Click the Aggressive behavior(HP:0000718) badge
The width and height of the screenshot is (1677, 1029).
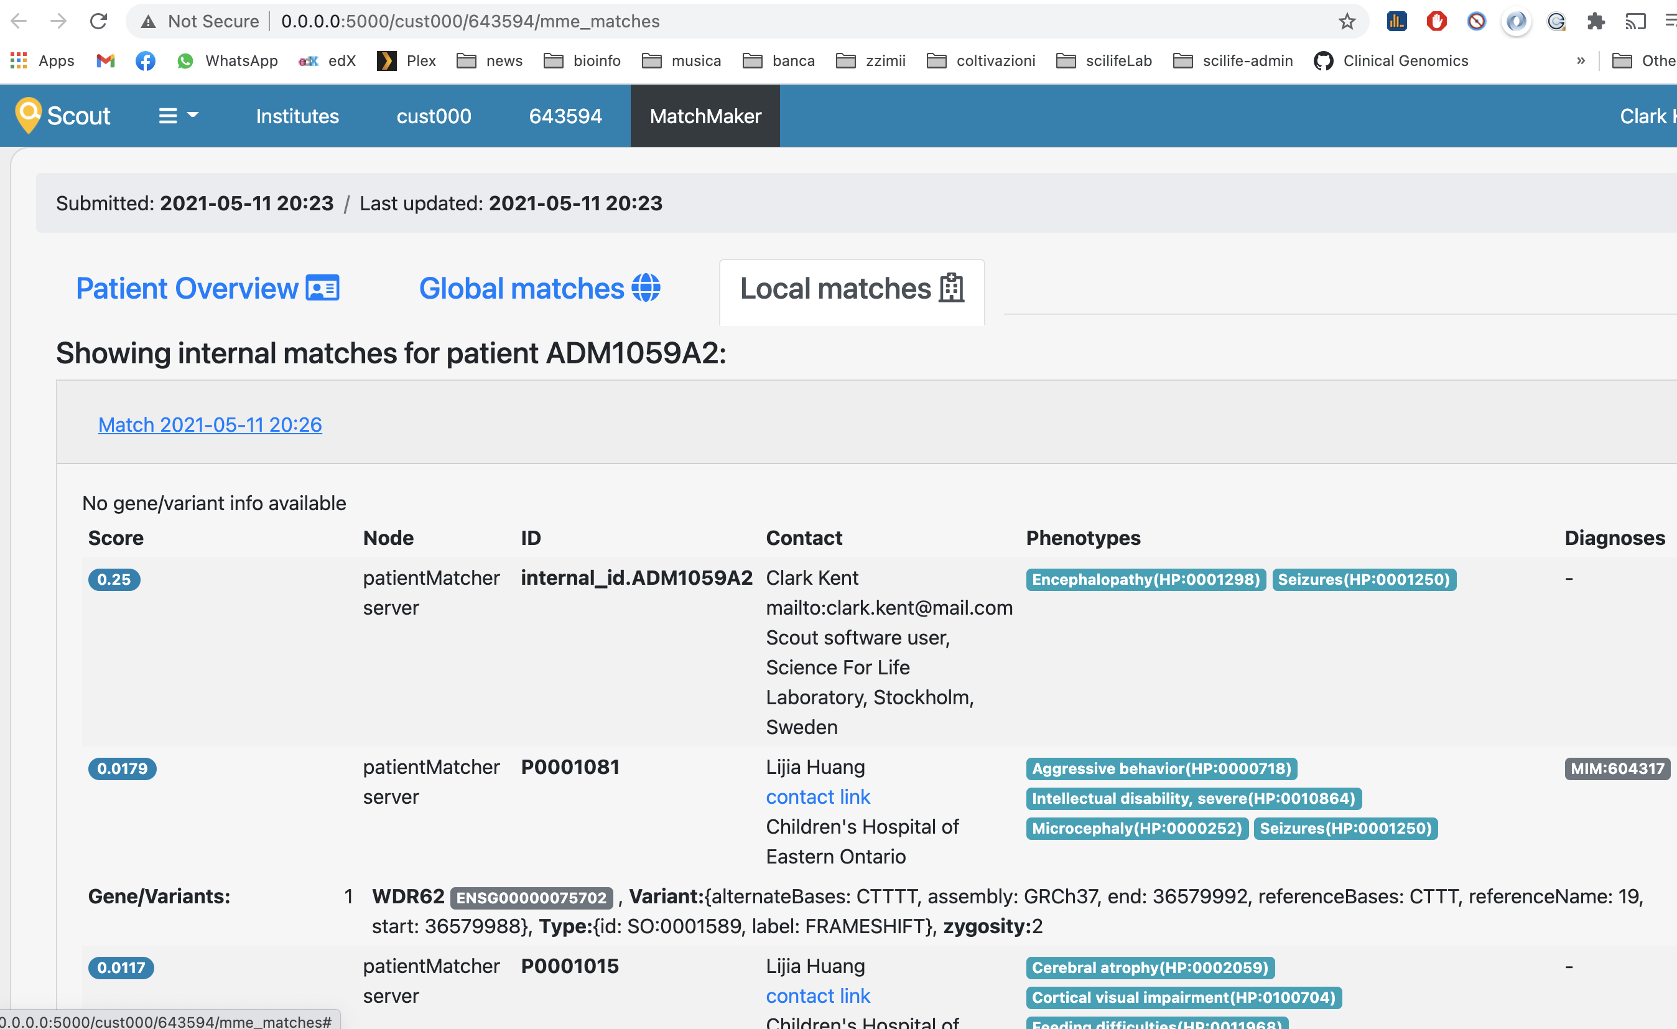(x=1161, y=768)
